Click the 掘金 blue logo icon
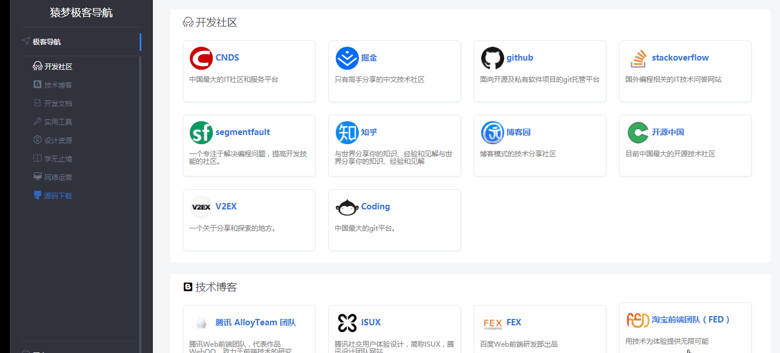This screenshot has height=353, width=780. coord(347,58)
